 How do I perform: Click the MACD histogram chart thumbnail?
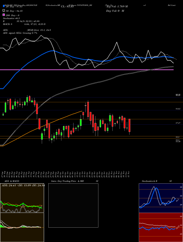tap(22, 227)
